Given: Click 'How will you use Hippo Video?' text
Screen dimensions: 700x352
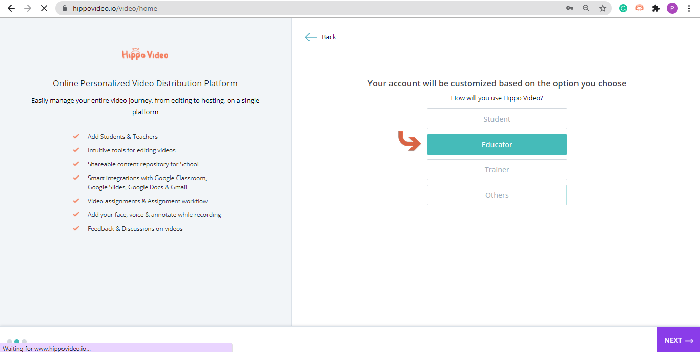Looking at the screenshot, I should click(497, 98).
